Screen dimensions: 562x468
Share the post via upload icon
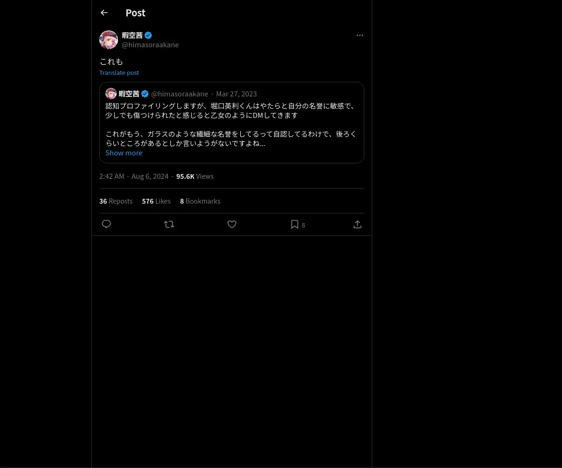[x=357, y=224]
